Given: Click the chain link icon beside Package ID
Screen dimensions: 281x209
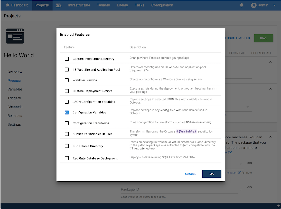Looking at the screenshot, I should click(x=249, y=187).
